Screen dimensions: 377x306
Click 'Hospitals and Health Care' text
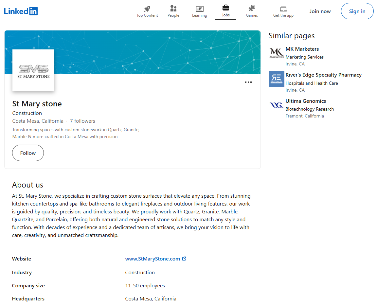[312, 83]
